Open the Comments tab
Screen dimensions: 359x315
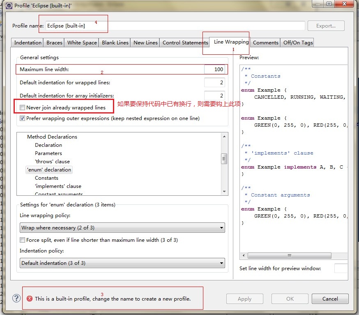pyautogui.click(x=266, y=43)
